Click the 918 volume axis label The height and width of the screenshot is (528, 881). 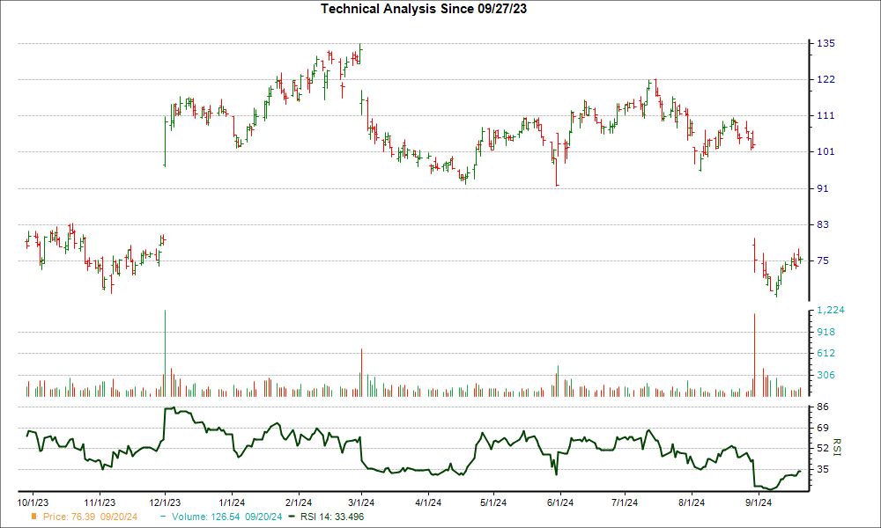click(825, 332)
